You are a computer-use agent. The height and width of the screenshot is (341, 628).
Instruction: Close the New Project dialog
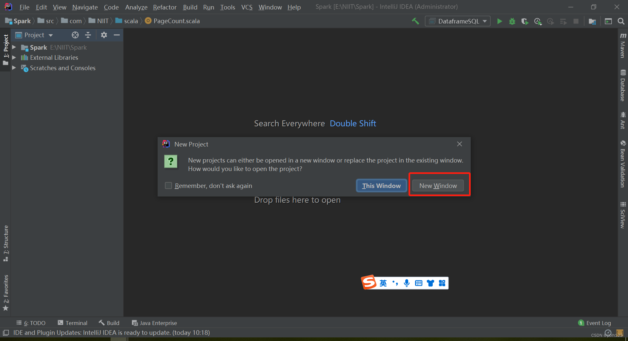tap(460, 144)
